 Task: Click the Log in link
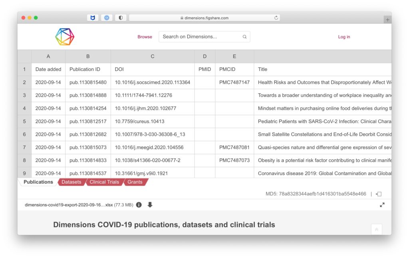[x=344, y=37]
